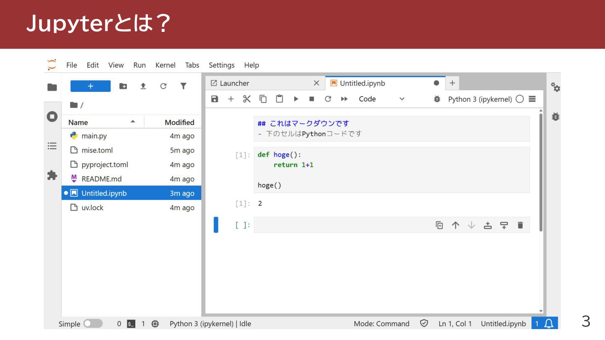Open the Kernel menu
605x340 pixels.
166,65
